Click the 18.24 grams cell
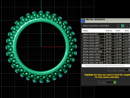130x98 pixels. pyautogui.click(x=110, y=60)
